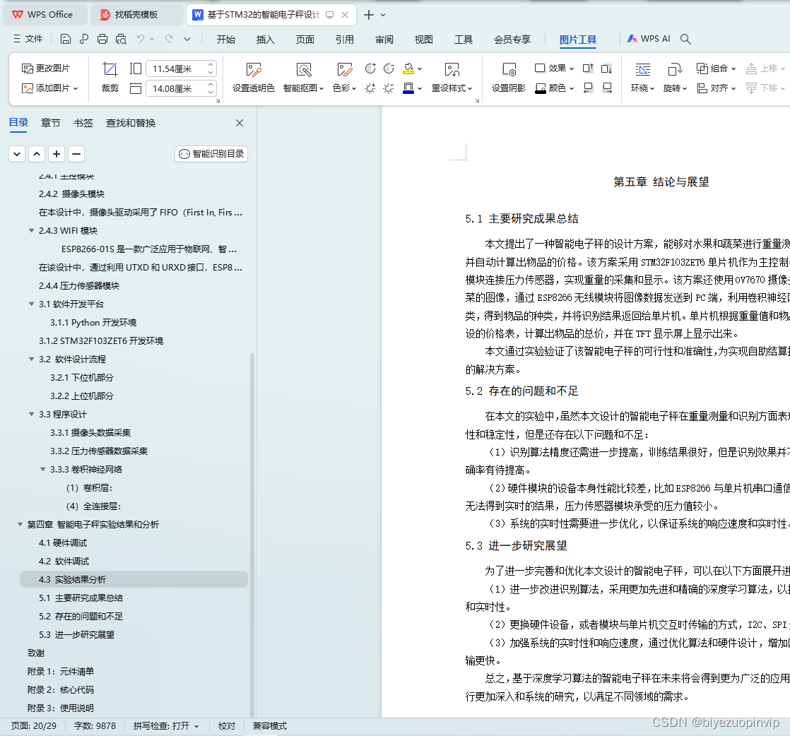The image size is (790, 736).
Task: Nudge shadow down icon
Action: (606, 68)
